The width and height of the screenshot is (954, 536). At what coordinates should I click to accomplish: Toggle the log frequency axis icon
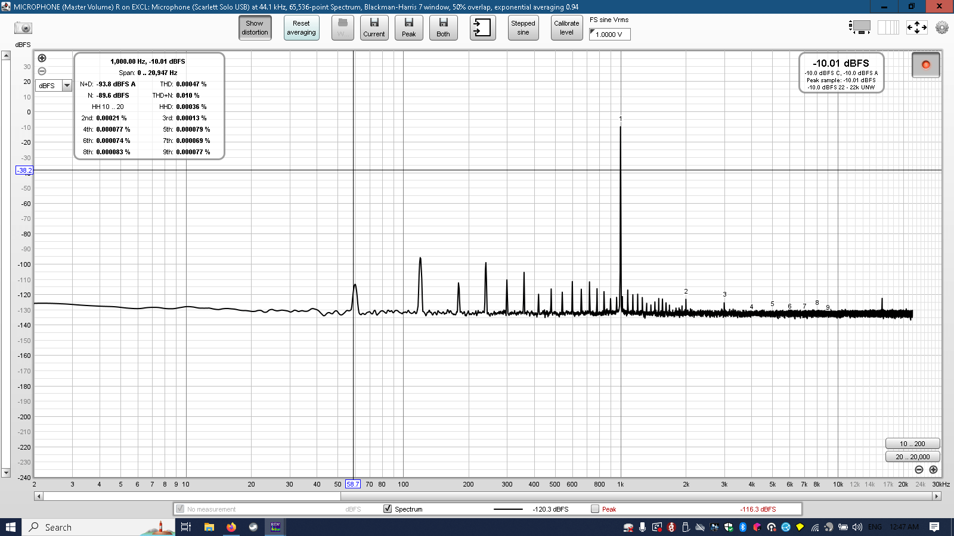(888, 27)
